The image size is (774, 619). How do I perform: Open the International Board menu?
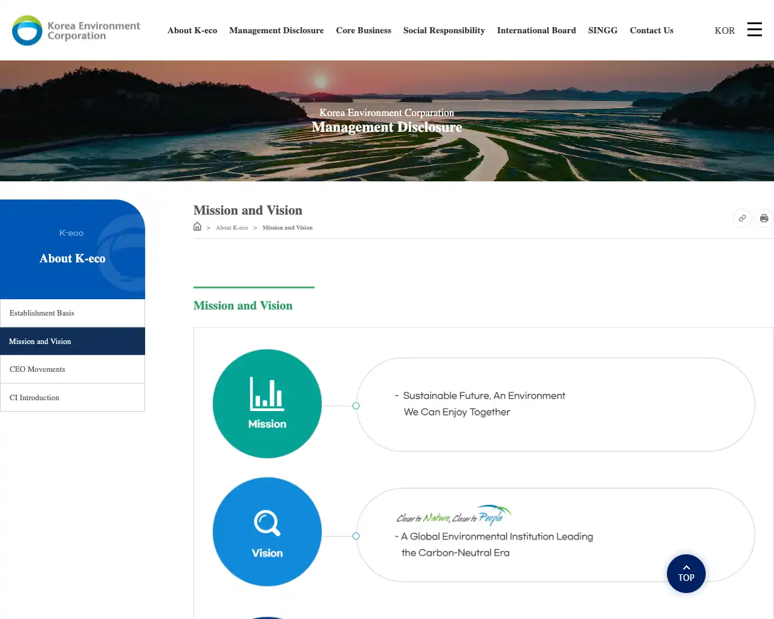(x=536, y=30)
